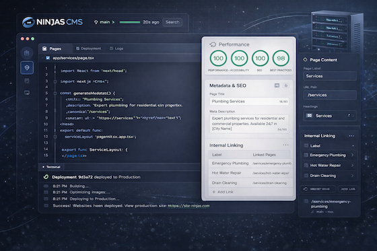Click the 100 SEO score circle
Viewport: 377px width, 251px height.
(260, 59)
